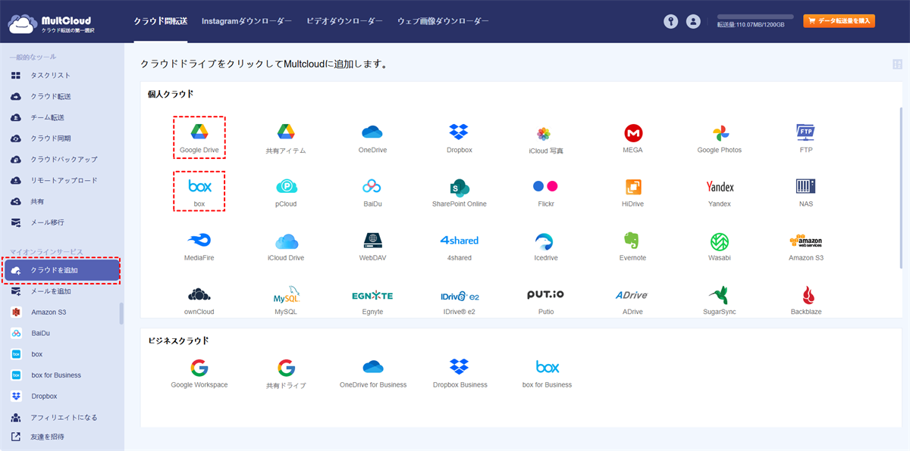The width and height of the screenshot is (910, 451).
Task: Choose pCloud drive icon
Action: click(286, 192)
